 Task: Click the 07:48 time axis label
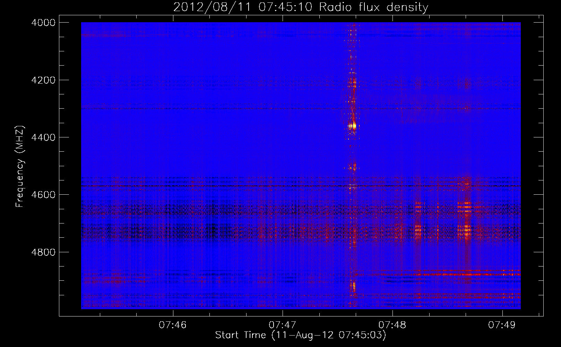(x=392, y=325)
